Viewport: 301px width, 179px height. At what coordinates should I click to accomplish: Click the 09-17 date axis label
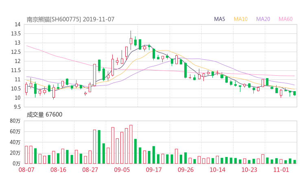(154, 170)
